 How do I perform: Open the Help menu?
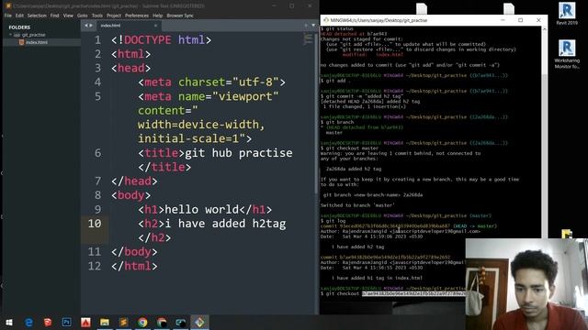pyautogui.click(x=157, y=16)
